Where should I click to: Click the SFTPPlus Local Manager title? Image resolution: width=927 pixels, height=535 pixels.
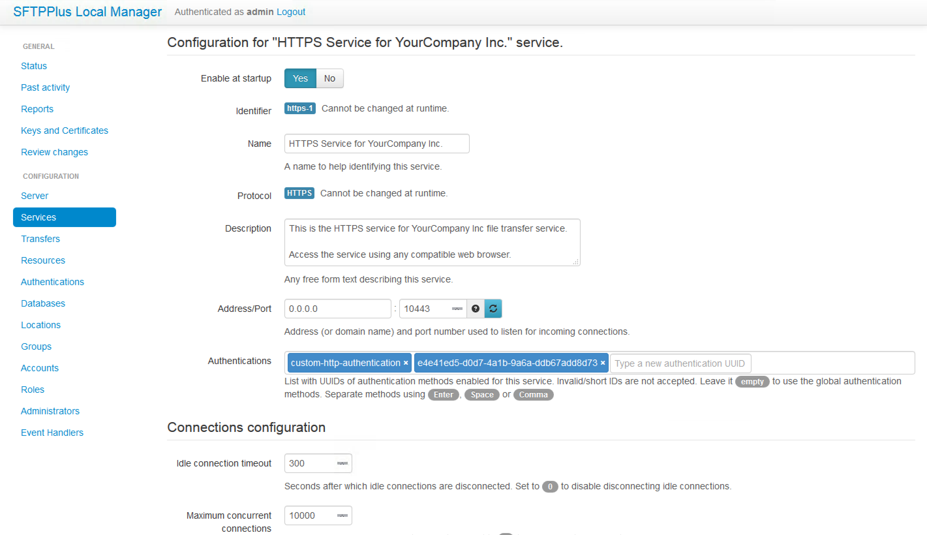coord(87,12)
